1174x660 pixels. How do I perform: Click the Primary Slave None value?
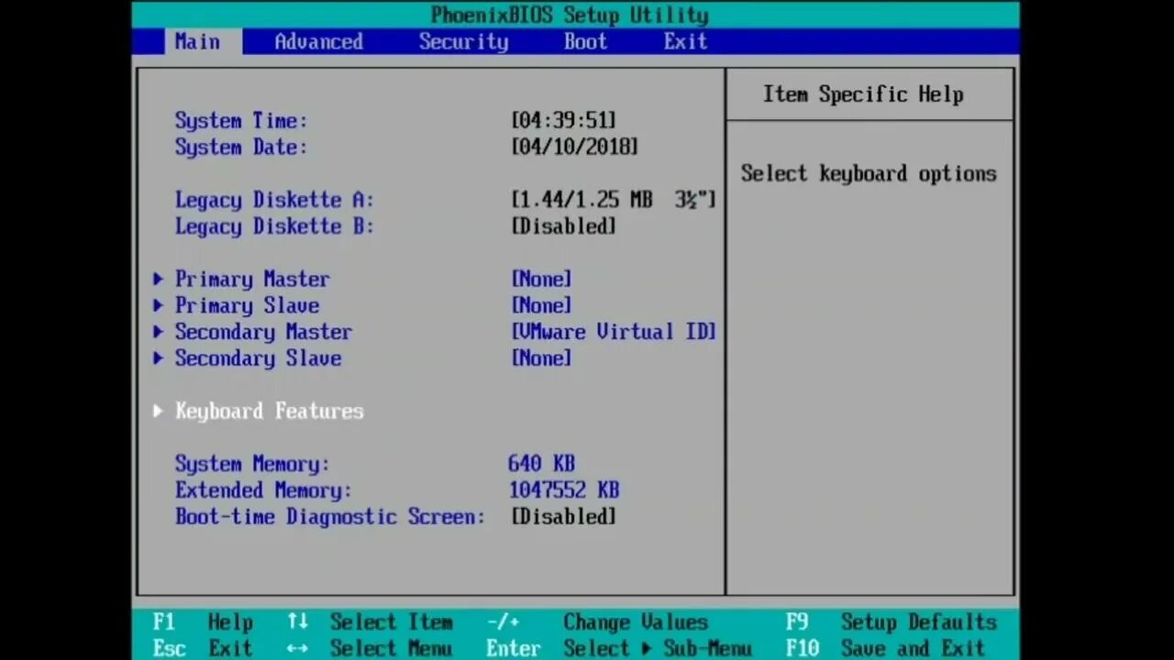coord(541,305)
